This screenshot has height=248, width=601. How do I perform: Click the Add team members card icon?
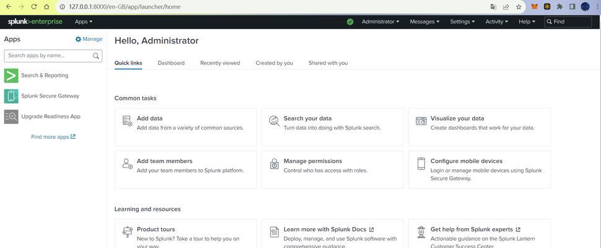pyautogui.click(x=127, y=164)
